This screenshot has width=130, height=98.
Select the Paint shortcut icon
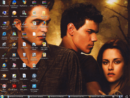(x=44, y=35)
